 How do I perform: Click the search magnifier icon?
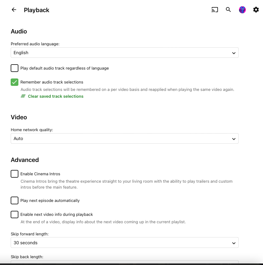click(x=228, y=10)
